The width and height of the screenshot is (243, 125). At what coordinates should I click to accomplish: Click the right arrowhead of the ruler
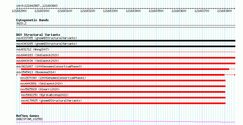point(235,8)
